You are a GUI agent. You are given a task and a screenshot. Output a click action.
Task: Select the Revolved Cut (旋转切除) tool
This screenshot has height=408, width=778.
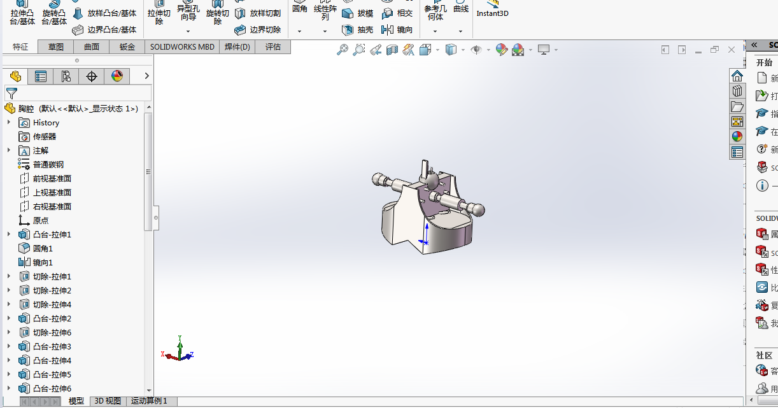click(218, 13)
